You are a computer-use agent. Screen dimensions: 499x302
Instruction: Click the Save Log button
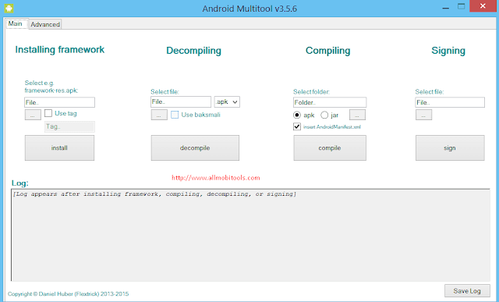(467, 291)
